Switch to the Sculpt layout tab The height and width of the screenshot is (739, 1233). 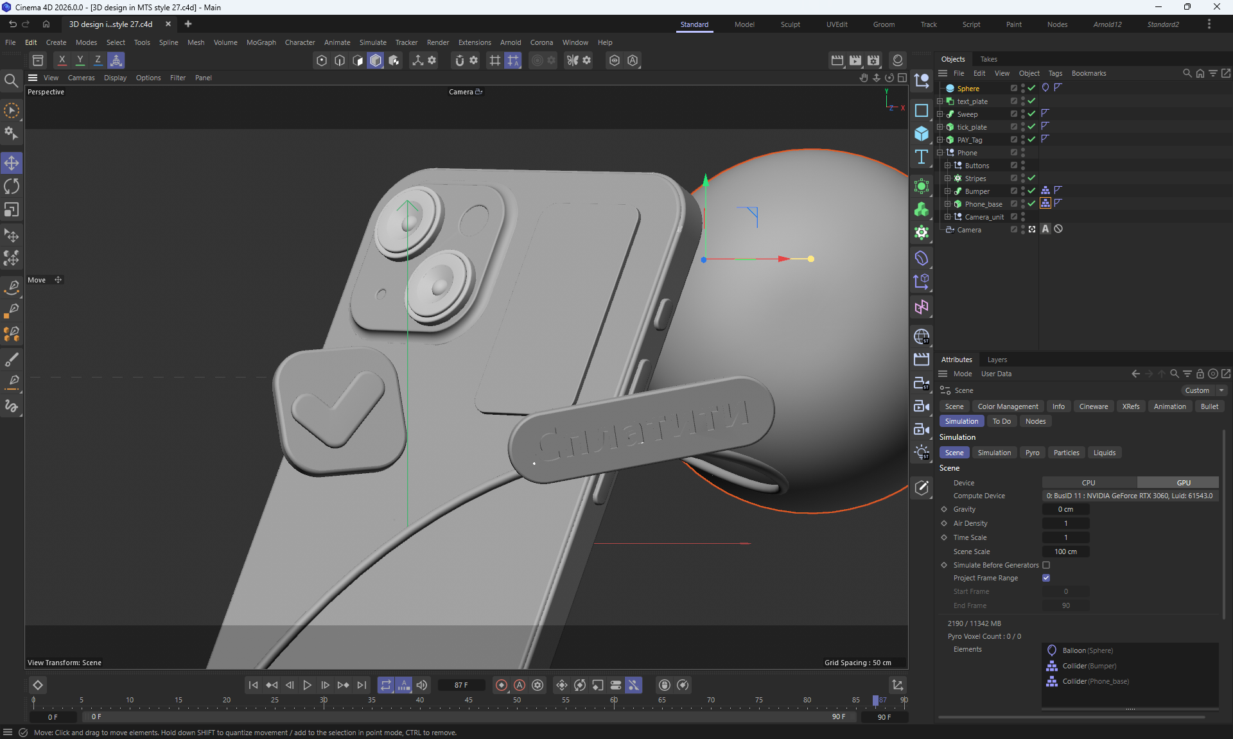point(790,24)
